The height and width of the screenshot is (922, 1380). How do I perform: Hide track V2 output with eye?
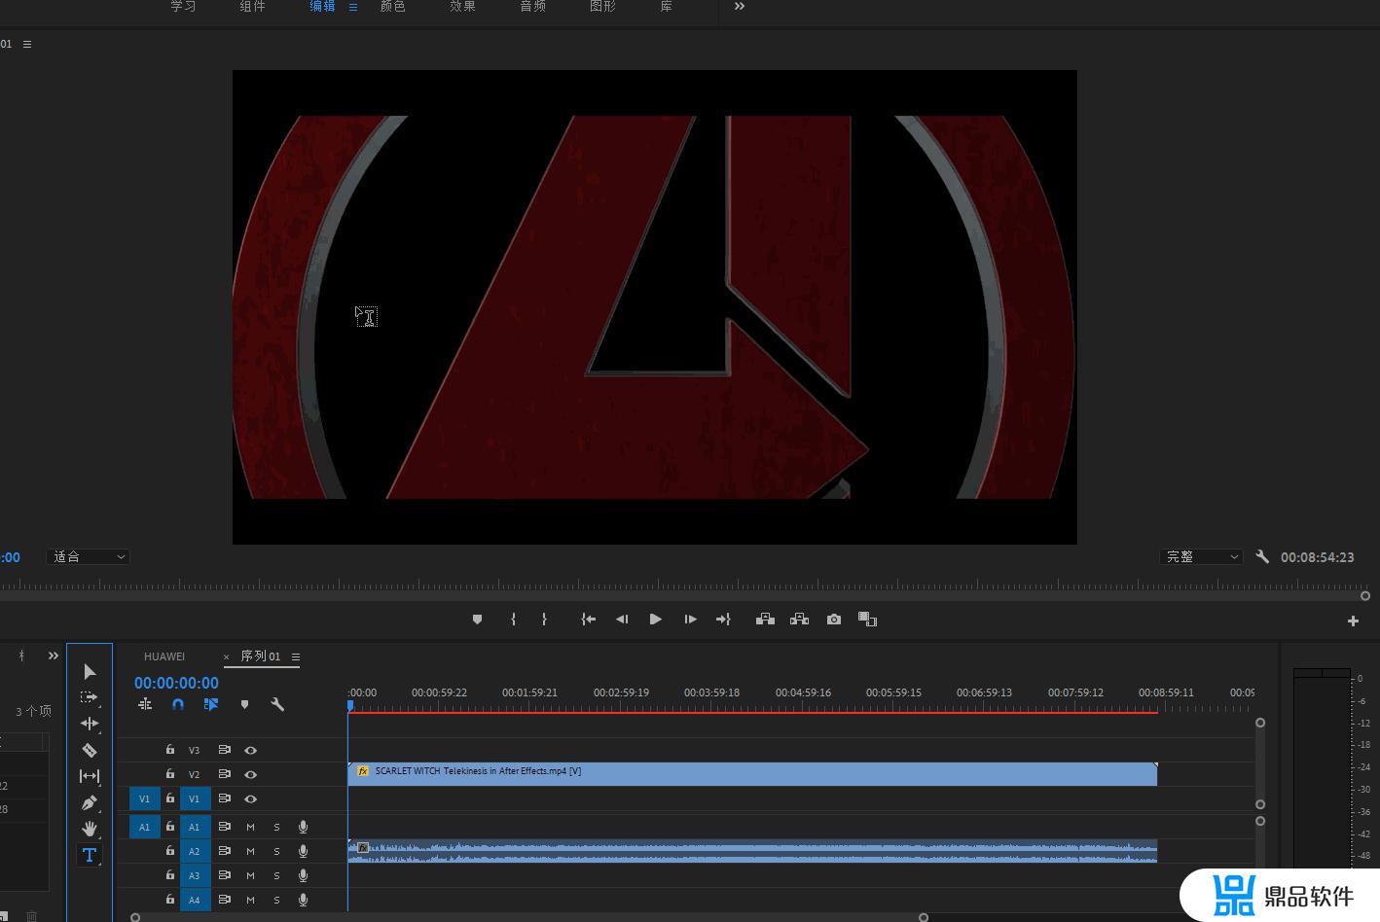tap(251, 775)
